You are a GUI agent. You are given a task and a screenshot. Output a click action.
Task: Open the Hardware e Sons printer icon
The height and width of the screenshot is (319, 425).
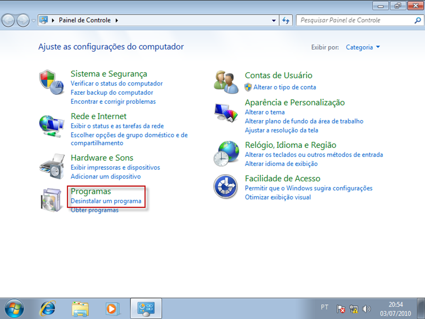[x=52, y=166]
